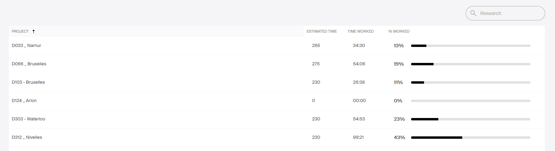Select time worked value 99:21
This screenshot has width=555, height=151.
tap(358, 137)
